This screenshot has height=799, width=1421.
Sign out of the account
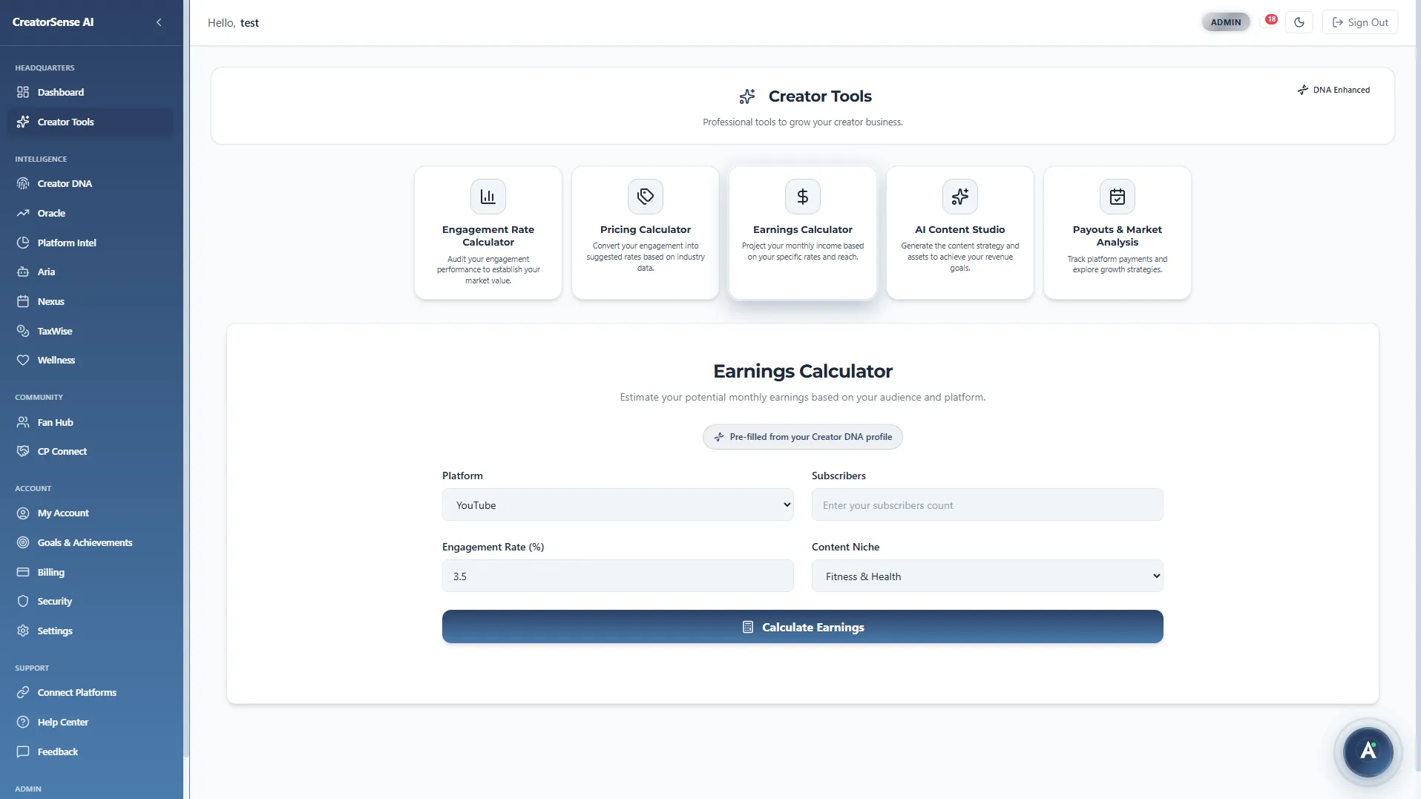[x=1359, y=22]
